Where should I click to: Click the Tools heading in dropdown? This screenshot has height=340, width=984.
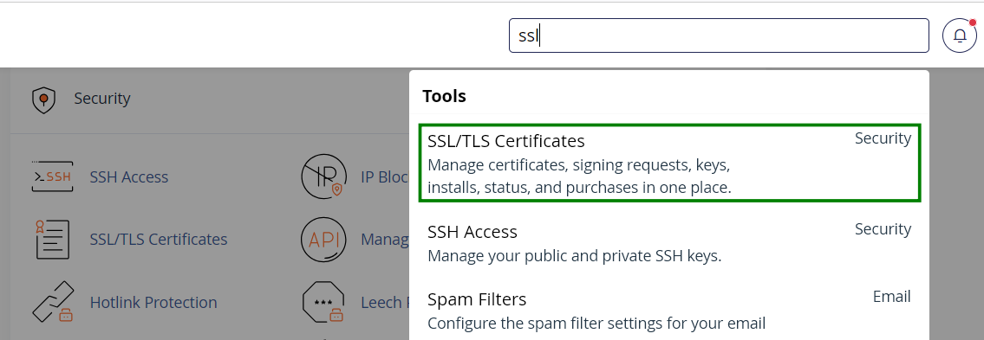[444, 96]
